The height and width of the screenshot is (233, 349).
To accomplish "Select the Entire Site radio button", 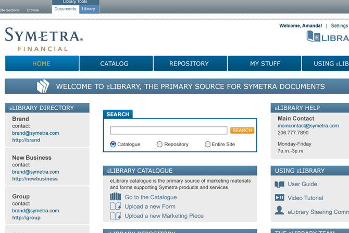I will (x=207, y=144).
